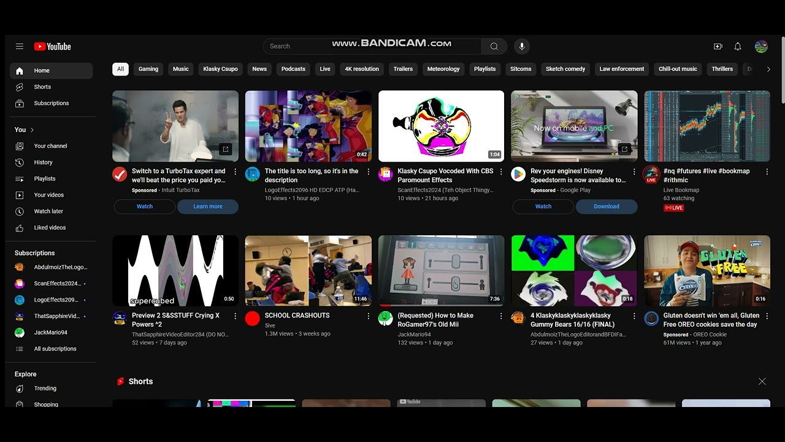Screen dimensions: 785x442
Task: Click the search input field
Action: coord(372,46)
